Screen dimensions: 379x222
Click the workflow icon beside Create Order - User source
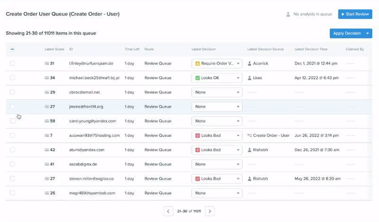pyautogui.click(x=250, y=135)
